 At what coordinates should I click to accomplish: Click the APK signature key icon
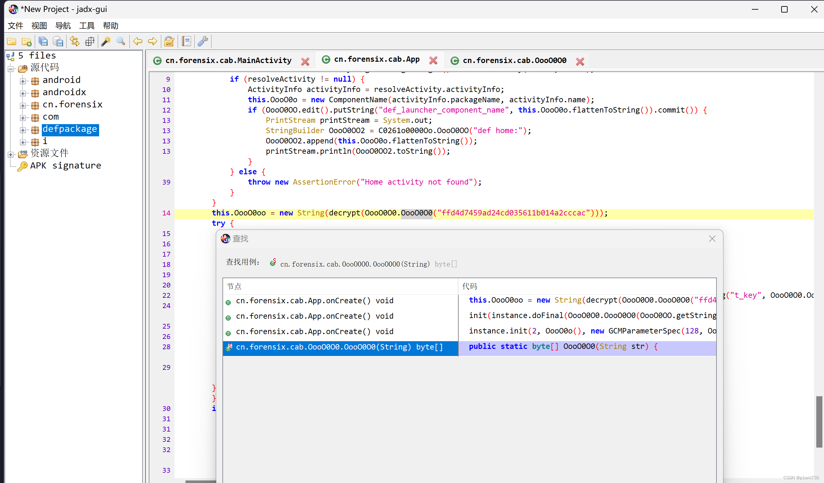tap(23, 166)
